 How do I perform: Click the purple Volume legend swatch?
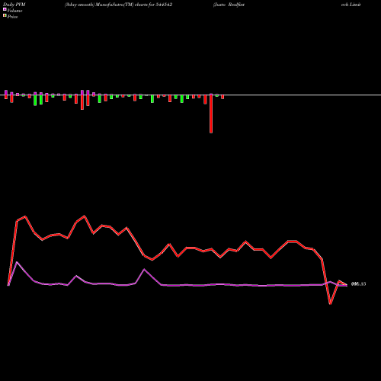(x=5, y=9)
